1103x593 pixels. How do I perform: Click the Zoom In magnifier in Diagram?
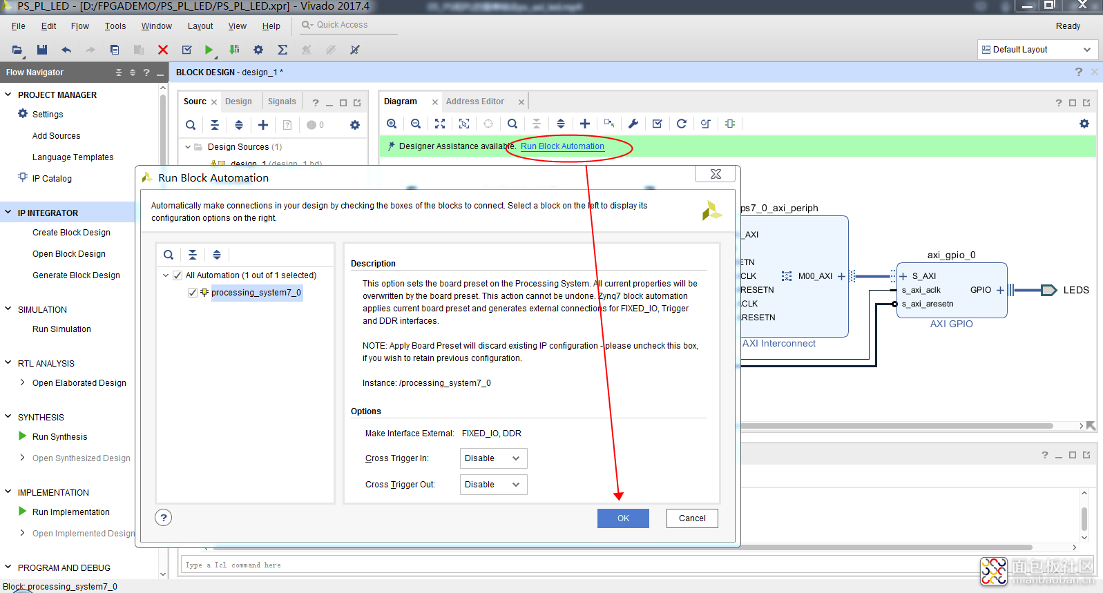pyautogui.click(x=392, y=124)
